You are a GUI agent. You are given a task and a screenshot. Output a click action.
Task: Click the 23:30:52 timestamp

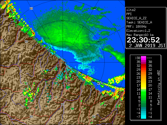tap(143, 40)
